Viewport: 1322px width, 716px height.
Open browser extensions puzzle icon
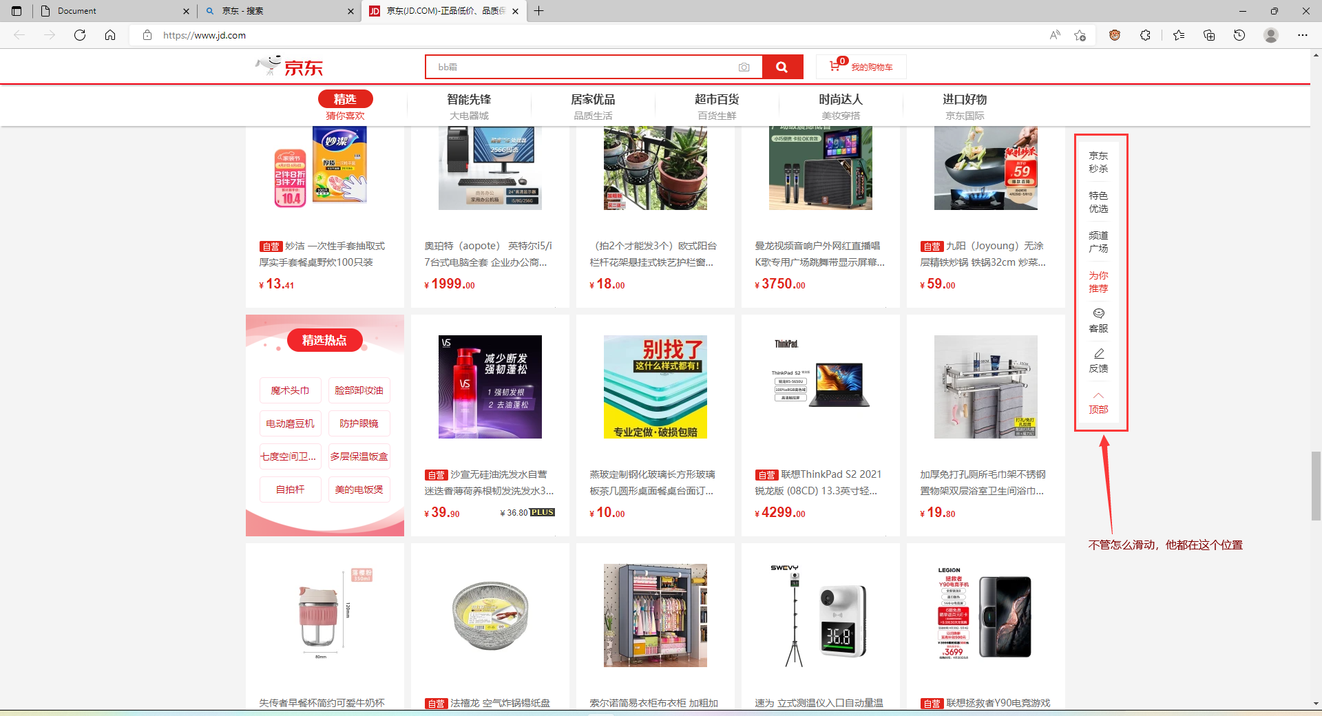tap(1145, 35)
